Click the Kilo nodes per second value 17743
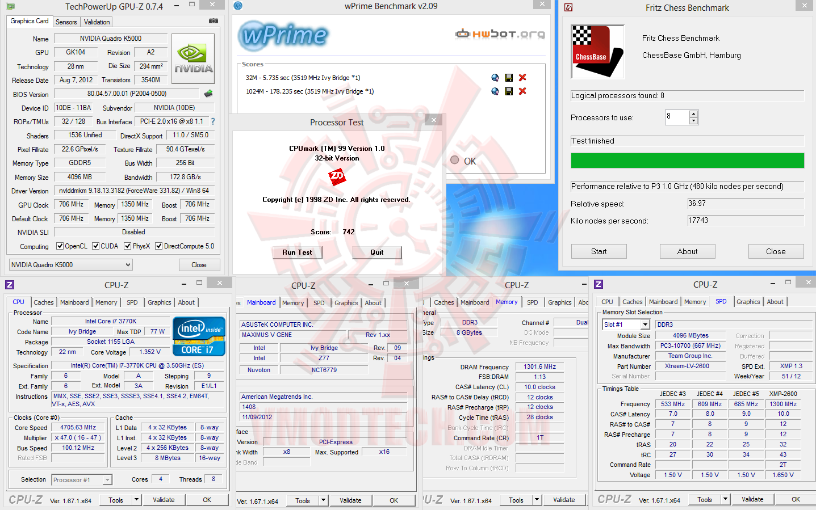The height and width of the screenshot is (510, 816). 746,221
